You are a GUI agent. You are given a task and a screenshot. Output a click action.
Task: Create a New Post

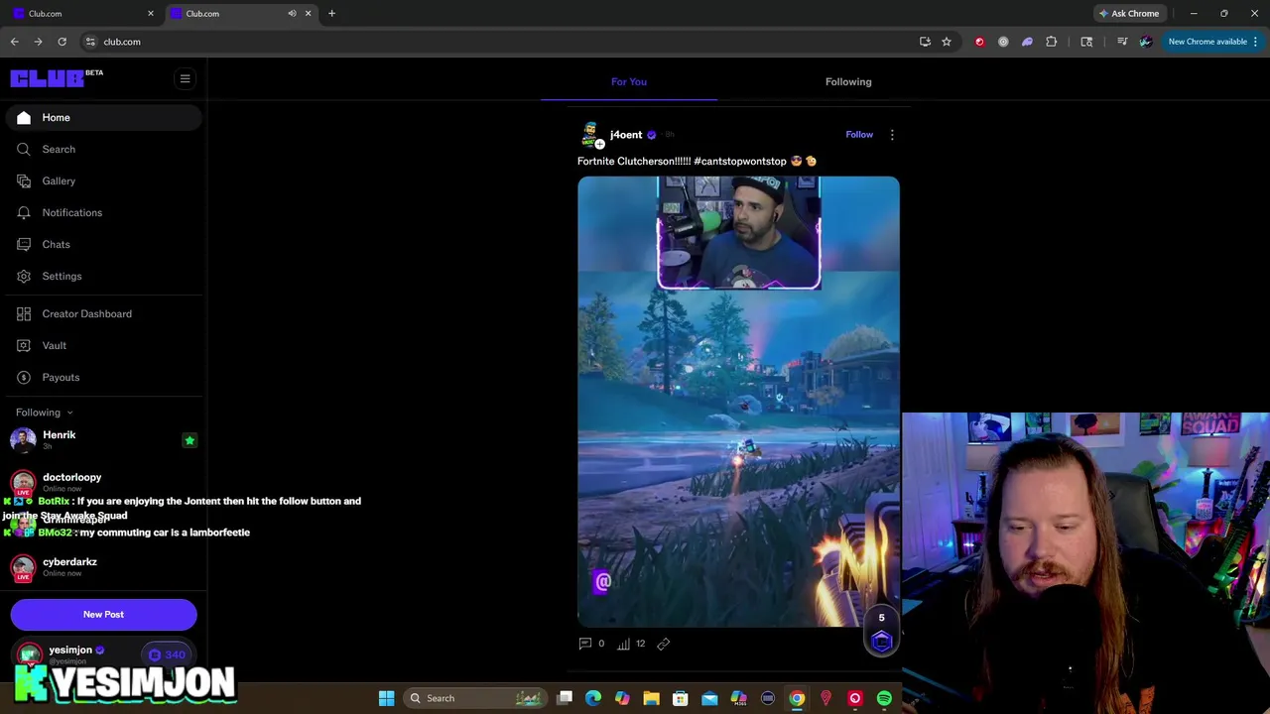(103, 614)
